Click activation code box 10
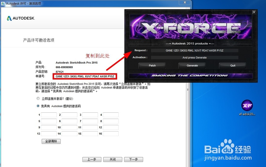Viewport: 266px width, 167px height. pyautogui.click(x=69, y=127)
